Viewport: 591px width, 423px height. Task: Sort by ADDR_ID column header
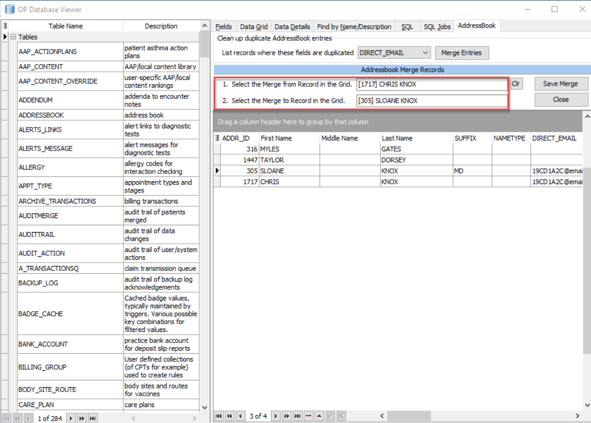click(x=240, y=138)
